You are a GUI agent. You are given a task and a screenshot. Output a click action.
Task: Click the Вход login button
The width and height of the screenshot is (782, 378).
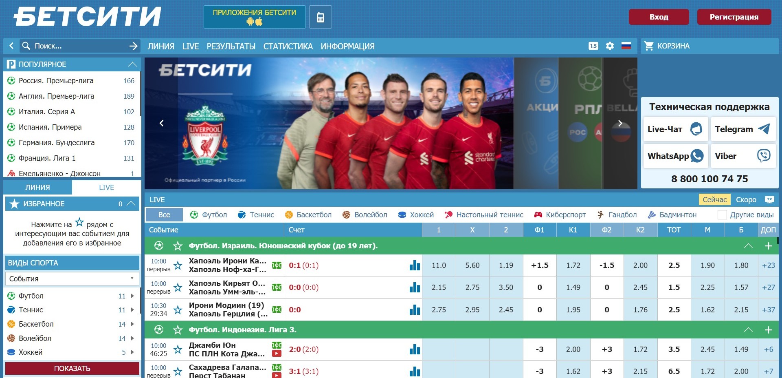(x=659, y=17)
